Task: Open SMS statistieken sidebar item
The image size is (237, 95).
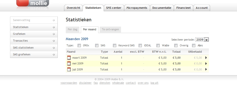Action: pyautogui.click(x=34, y=48)
